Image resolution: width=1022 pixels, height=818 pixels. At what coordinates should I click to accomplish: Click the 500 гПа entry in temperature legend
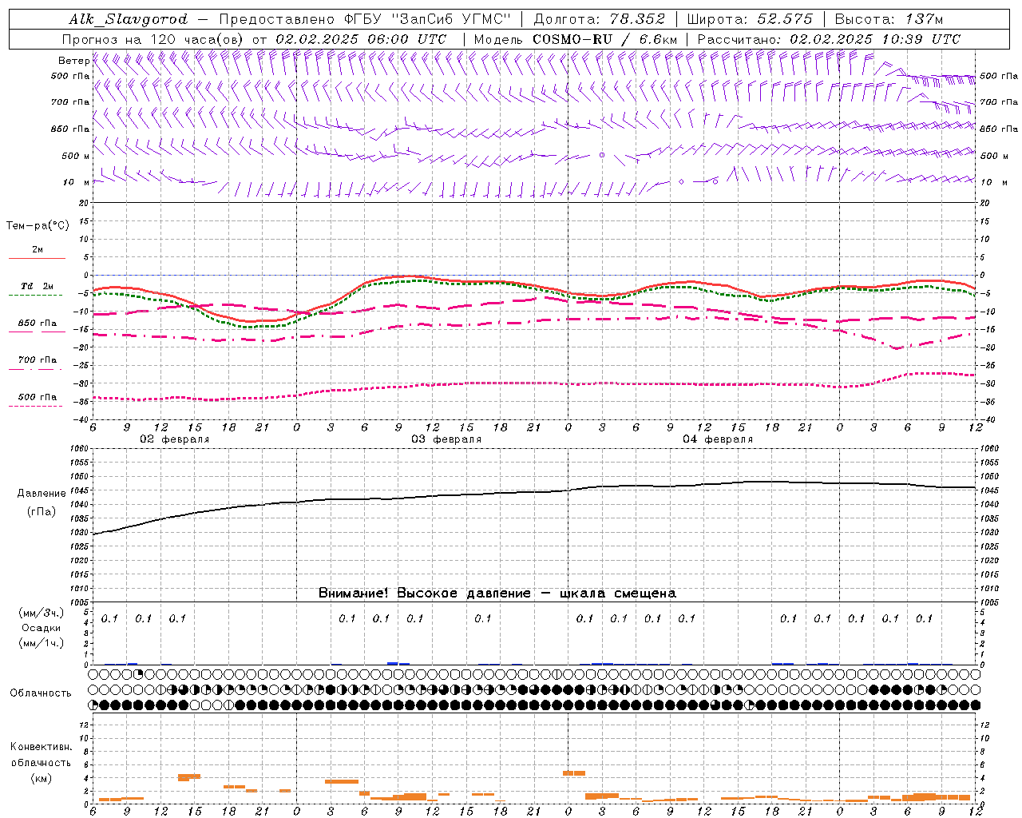click(x=38, y=397)
